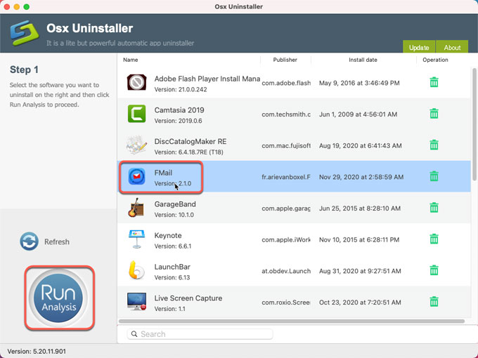
Task: Start the Run Analysis button
Action: coord(58,298)
